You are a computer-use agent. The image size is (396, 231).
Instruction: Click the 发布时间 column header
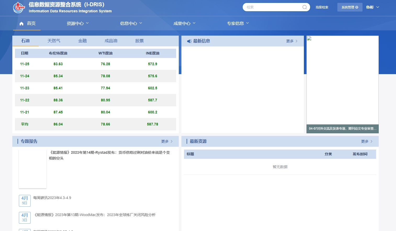tap(360, 154)
